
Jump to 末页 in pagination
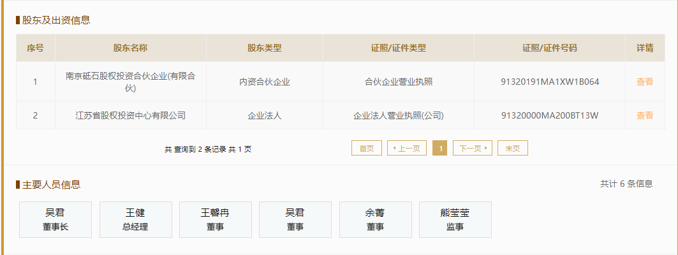(x=512, y=148)
